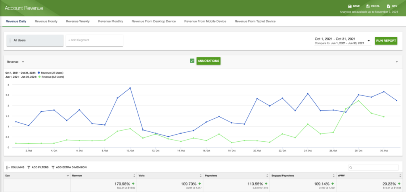The height and width of the screenshot is (192, 406).
Task: Grab the All Users segment drag handle
Action: (10, 40)
